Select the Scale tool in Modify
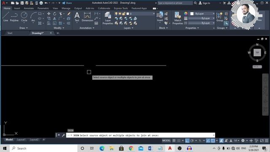This screenshot has height=152, width=270. [x=54, y=23]
